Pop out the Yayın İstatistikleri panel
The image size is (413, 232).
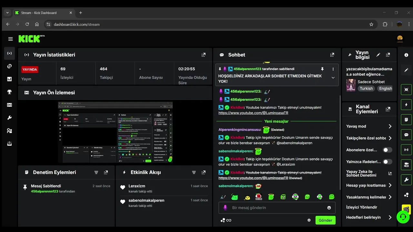point(203,55)
